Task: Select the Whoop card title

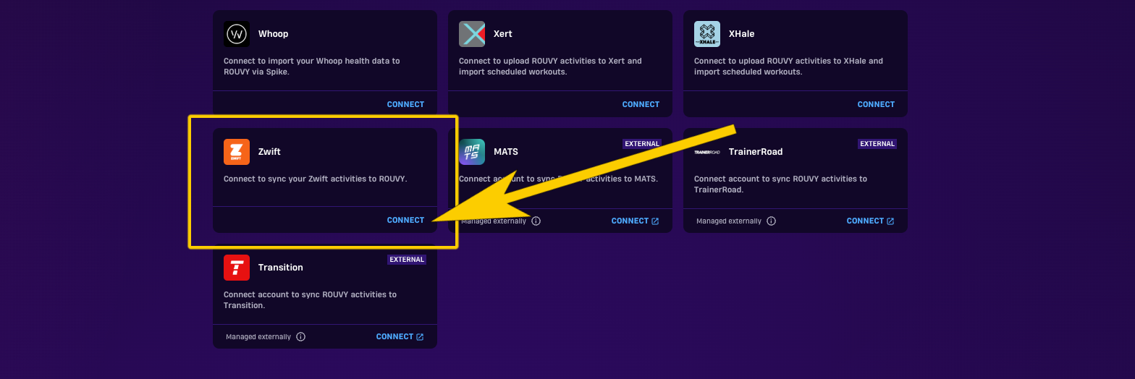Action: [273, 34]
